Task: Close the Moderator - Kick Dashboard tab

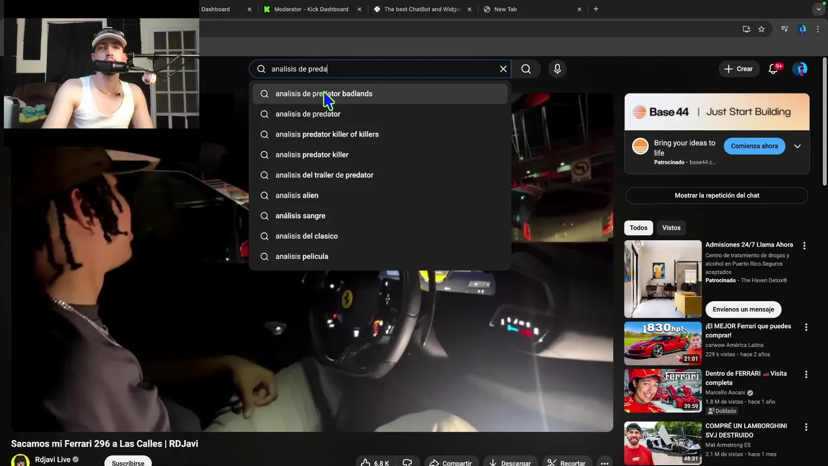Action: click(359, 9)
